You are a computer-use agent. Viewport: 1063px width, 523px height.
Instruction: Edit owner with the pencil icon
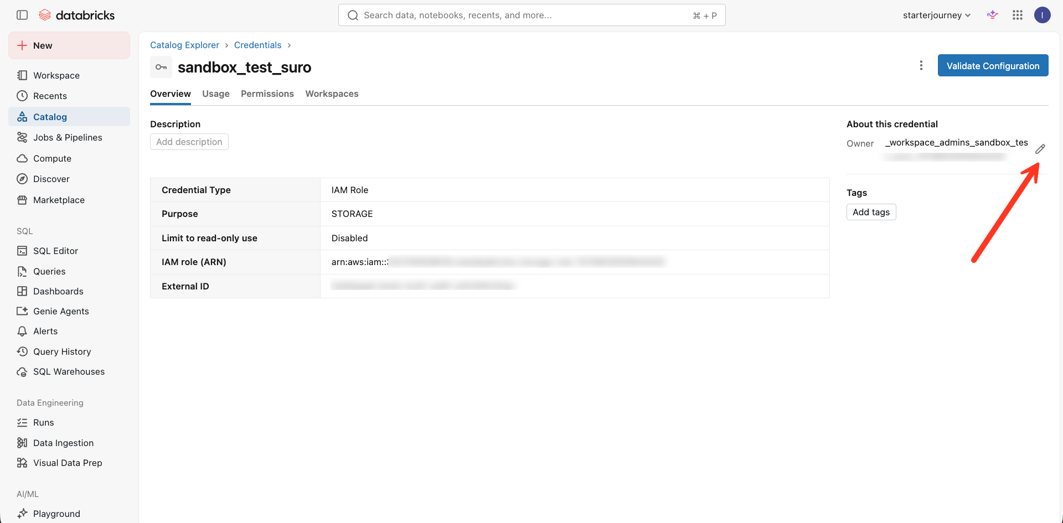pyautogui.click(x=1040, y=149)
